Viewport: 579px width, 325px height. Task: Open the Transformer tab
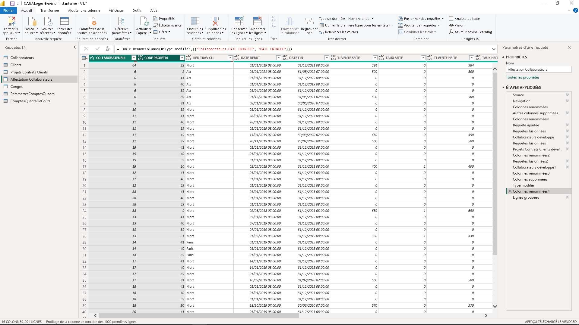[50, 11]
